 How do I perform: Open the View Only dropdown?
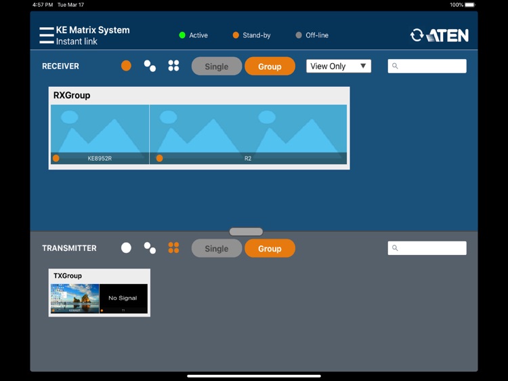pos(339,66)
